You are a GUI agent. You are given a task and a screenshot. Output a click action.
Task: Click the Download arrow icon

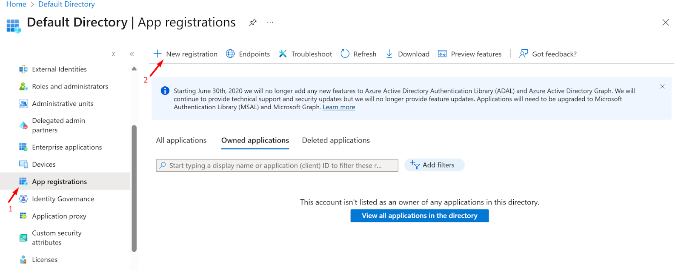(389, 54)
